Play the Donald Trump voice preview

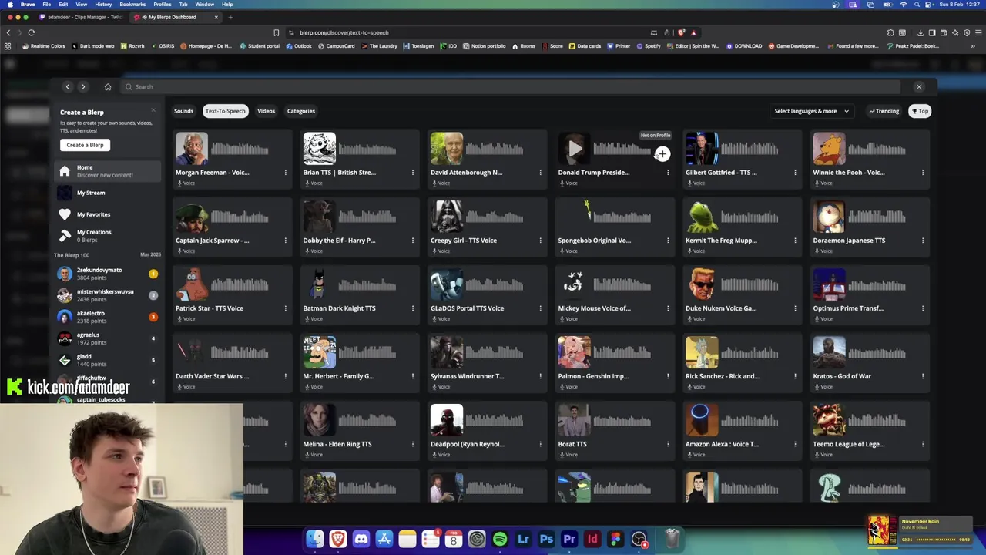575,149
